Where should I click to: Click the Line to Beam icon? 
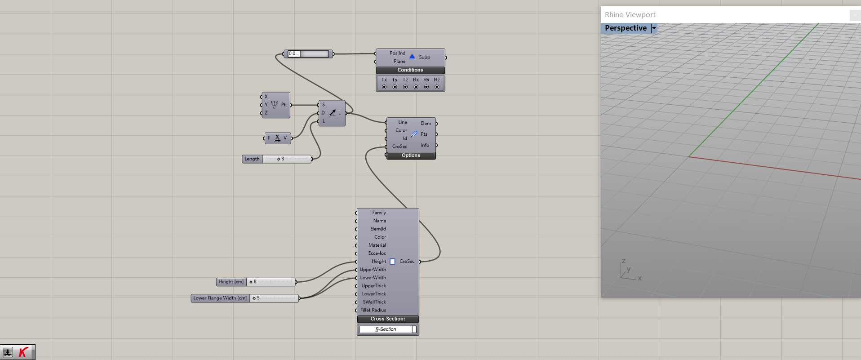(x=414, y=134)
